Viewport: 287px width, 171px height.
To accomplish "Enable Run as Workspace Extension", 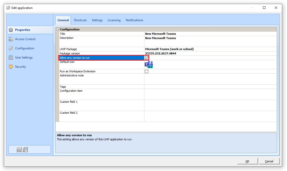I will (146, 71).
